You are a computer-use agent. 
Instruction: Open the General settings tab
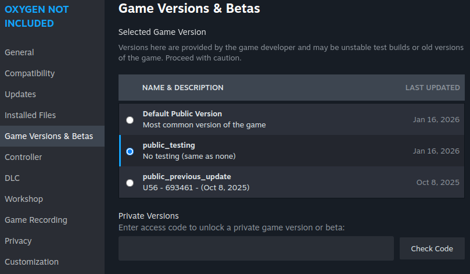[x=52, y=52]
